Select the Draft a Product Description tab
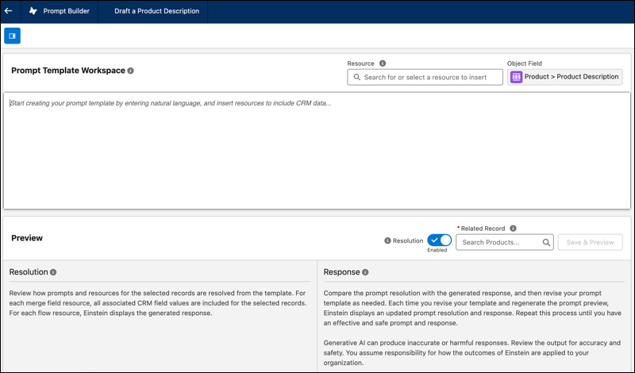The width and height of the screenshot is (635, 373). pos(156,11)
